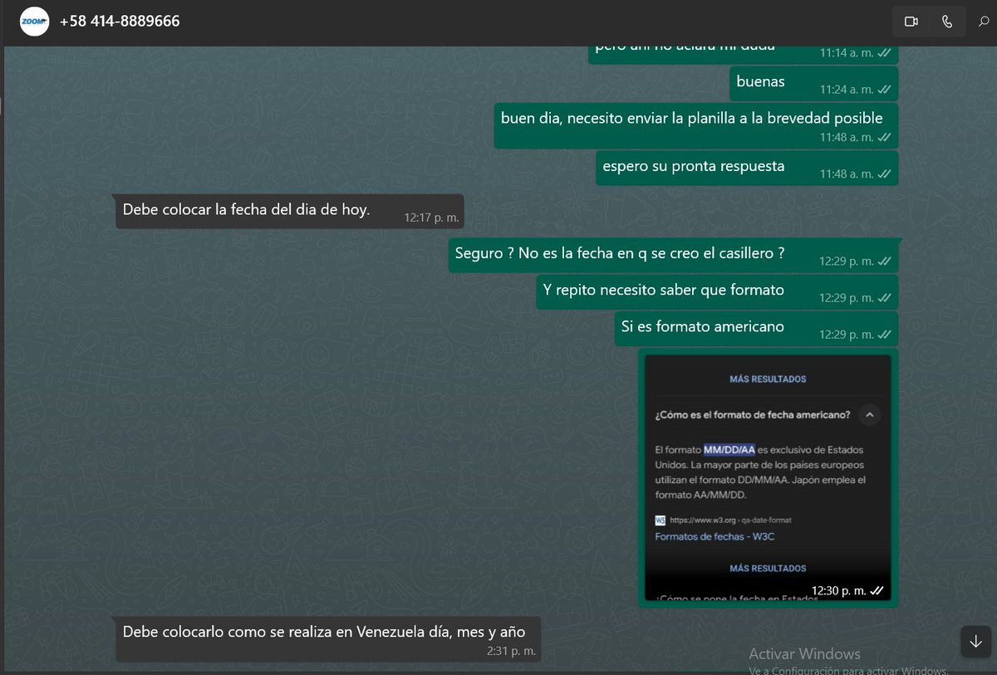This screenshot has width=997, height=675.
Task: Start a voice call using phone icon
Action: [947, 22]
